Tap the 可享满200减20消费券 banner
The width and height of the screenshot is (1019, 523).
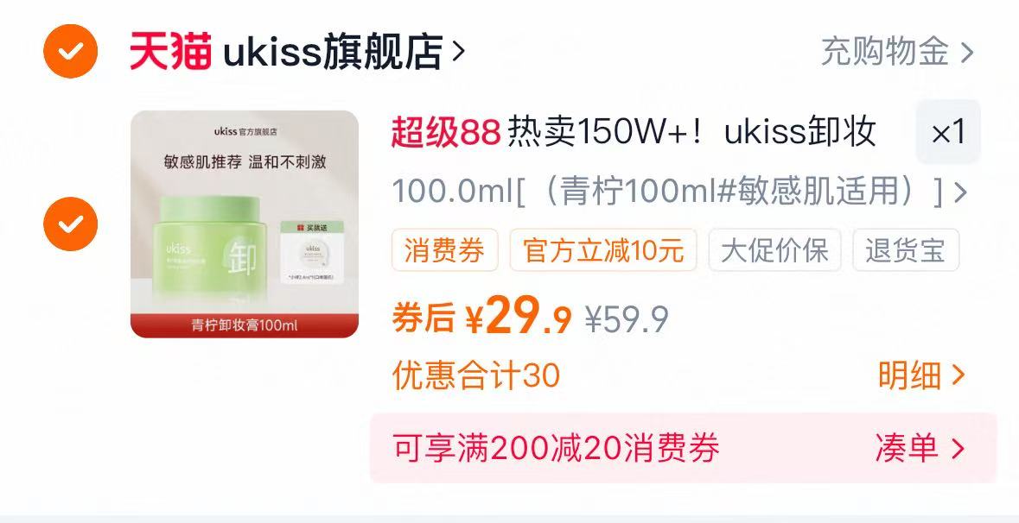coord(683,448)
